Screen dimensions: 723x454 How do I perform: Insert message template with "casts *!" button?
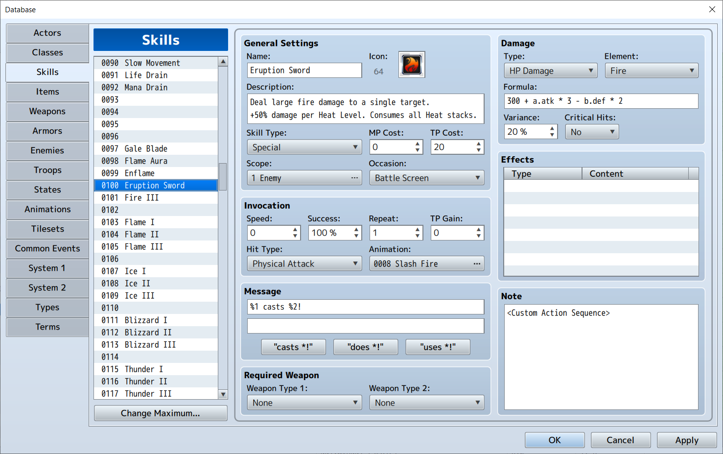[x=293, y=347]
